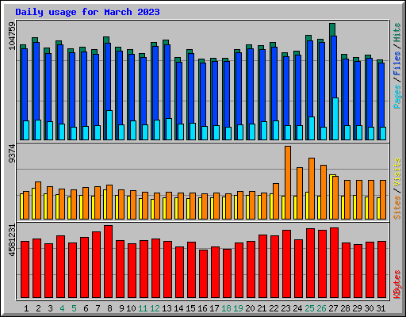
Task: Select day label 15 on the x-axis
Action: 190,308
